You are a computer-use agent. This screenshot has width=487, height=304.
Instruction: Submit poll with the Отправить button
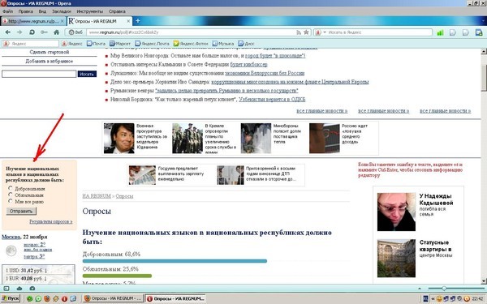pyautogui.click(x=21, y=212)
